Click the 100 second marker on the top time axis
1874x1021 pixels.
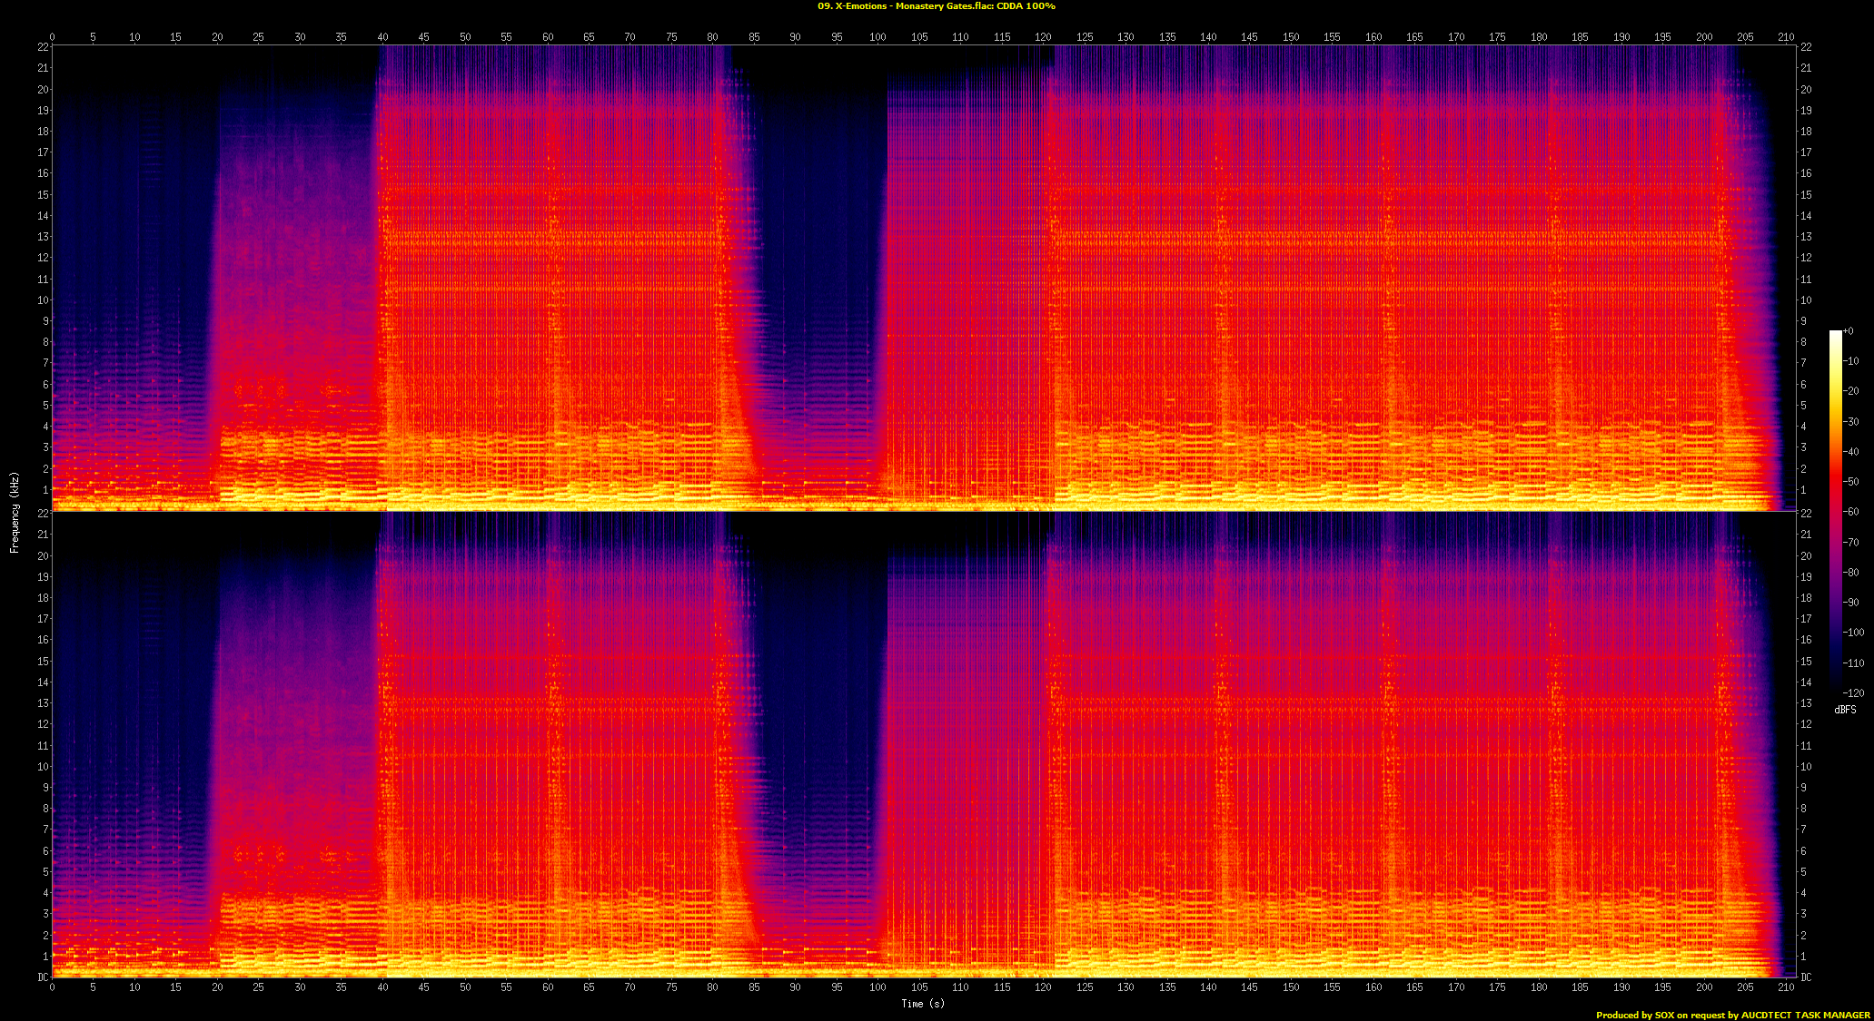click(878, 37)
